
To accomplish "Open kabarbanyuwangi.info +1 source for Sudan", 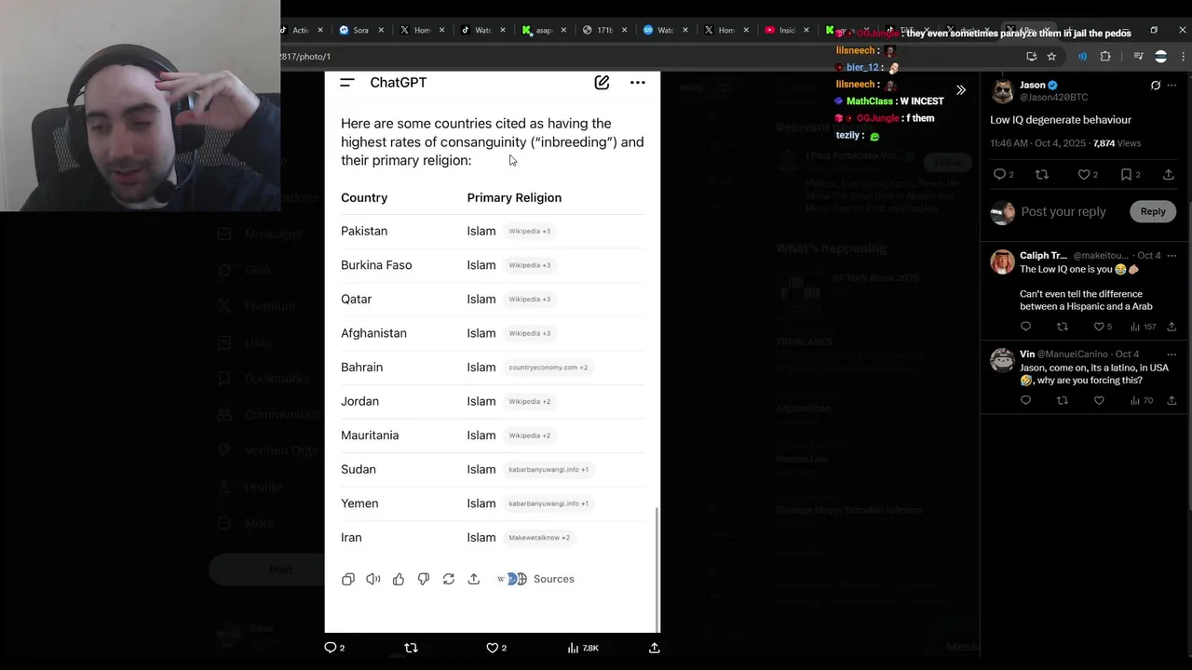I will [x=549, y=470].
